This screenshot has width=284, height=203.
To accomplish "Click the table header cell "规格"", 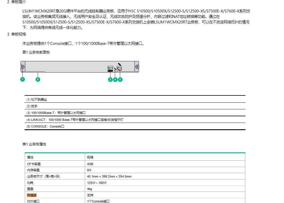I will pyautogui.click(x=165, y=157).
